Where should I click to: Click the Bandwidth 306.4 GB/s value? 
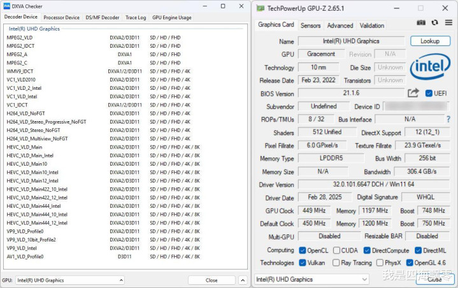tap(422, 171)
